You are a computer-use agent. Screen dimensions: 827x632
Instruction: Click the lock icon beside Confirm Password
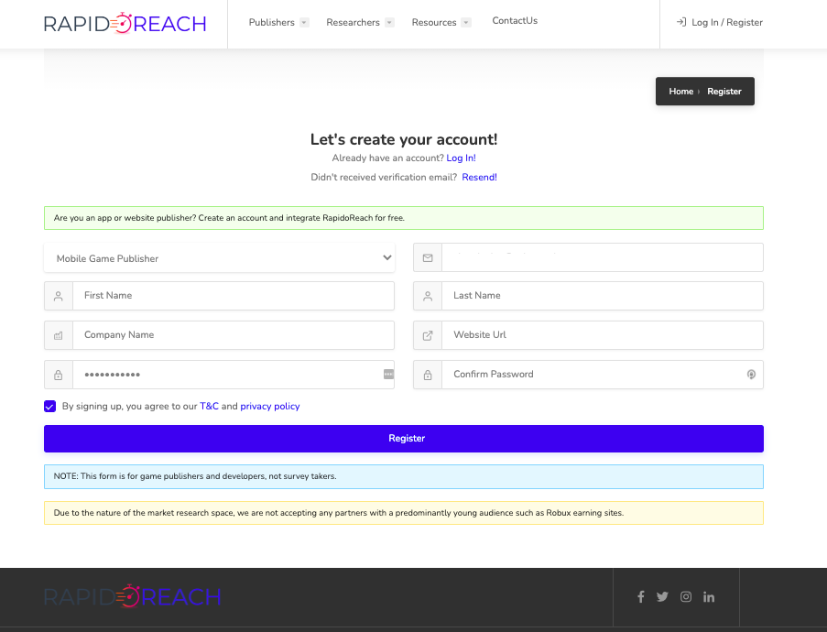point(428,376)
